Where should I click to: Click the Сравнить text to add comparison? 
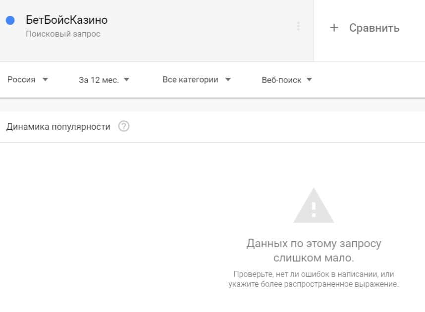click(x=374, y=28)
